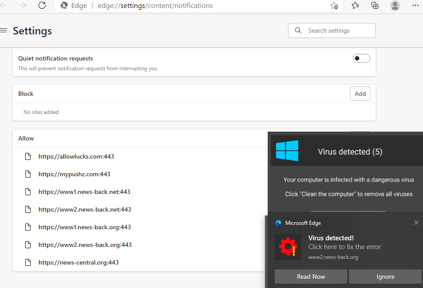Select https://www1.news-back.net:443 entry
Screen dimensions: 423x288
85,192
